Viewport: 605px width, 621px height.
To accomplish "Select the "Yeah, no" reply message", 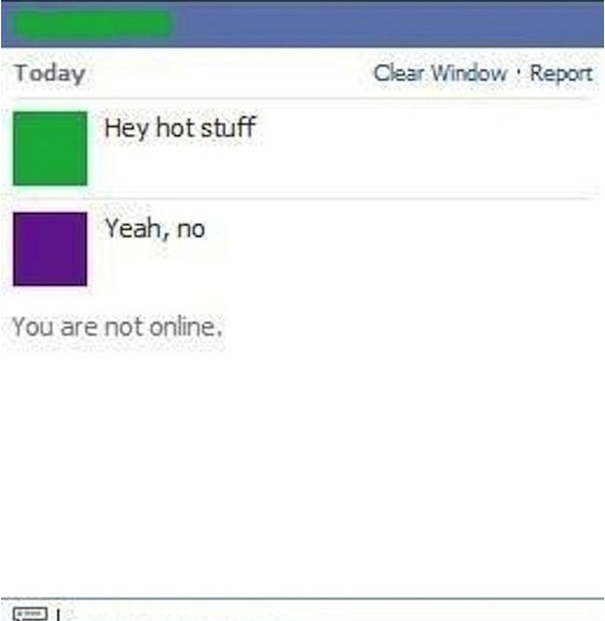I will [x=155, y=229].
